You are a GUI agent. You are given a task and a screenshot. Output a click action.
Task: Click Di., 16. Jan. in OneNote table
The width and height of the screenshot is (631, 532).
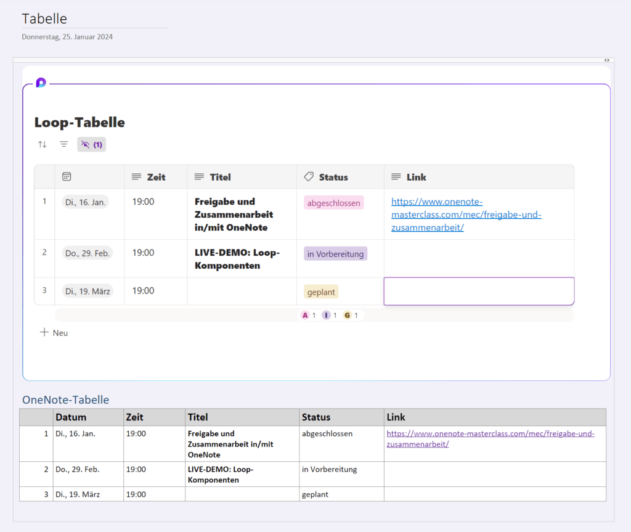(x=76, y=434)
